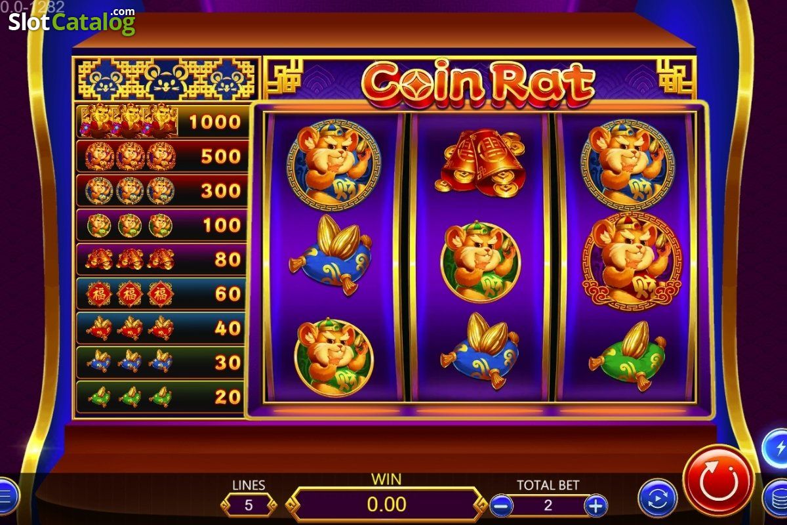Open the hamburger menu at bottom left

(7, 495)
